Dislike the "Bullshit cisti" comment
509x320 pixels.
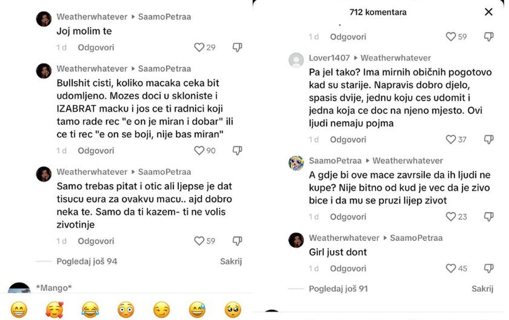pos(237,151)
